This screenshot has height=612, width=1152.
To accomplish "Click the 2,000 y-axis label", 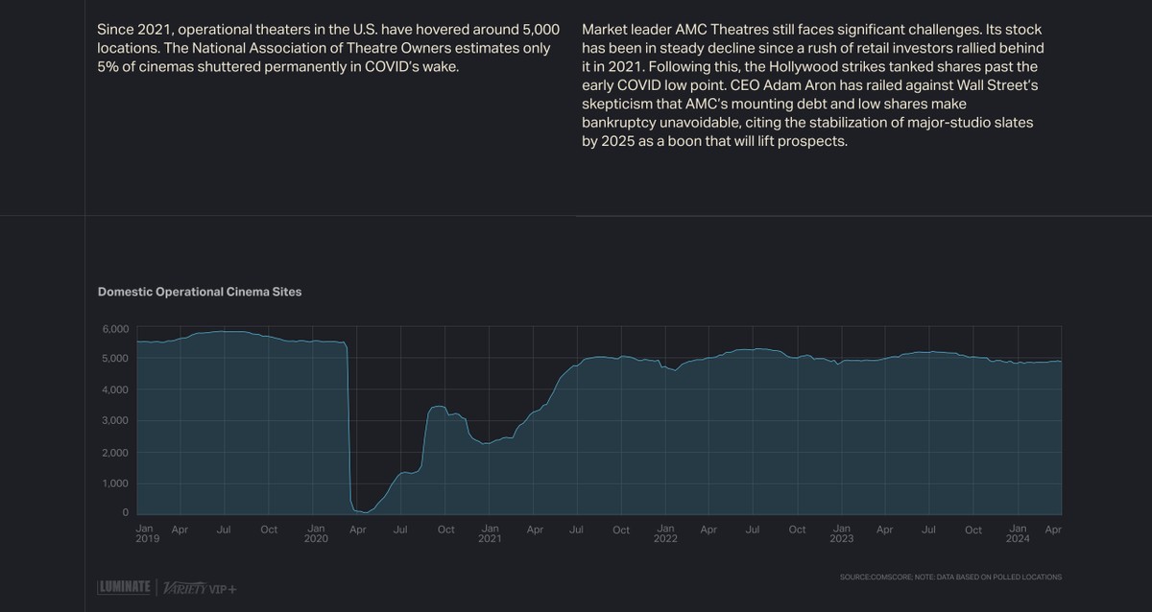I will [x=115, y=453].
